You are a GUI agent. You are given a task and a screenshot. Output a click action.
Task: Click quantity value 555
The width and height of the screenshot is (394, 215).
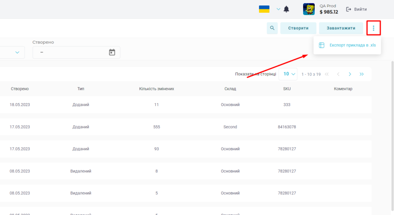tap(157, 127)
